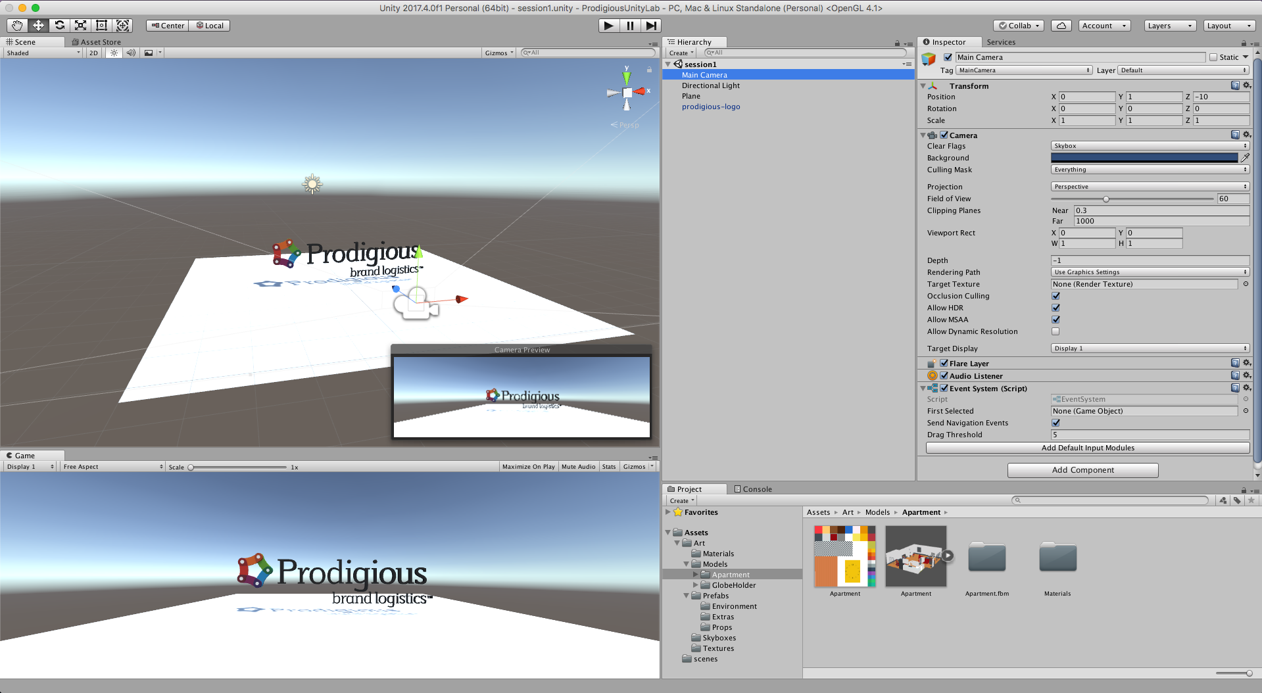Enable Allow Dynamic Resolution
The height and width of the screenshot is (693, 1262).
1056,331
